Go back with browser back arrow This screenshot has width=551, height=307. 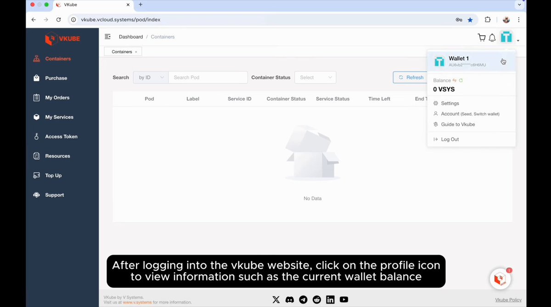(34, 20)
